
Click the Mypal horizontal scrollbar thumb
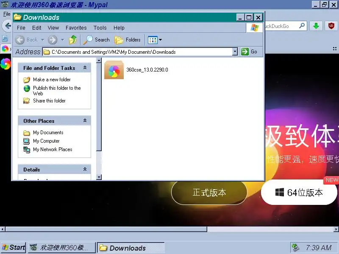(106, 229)
